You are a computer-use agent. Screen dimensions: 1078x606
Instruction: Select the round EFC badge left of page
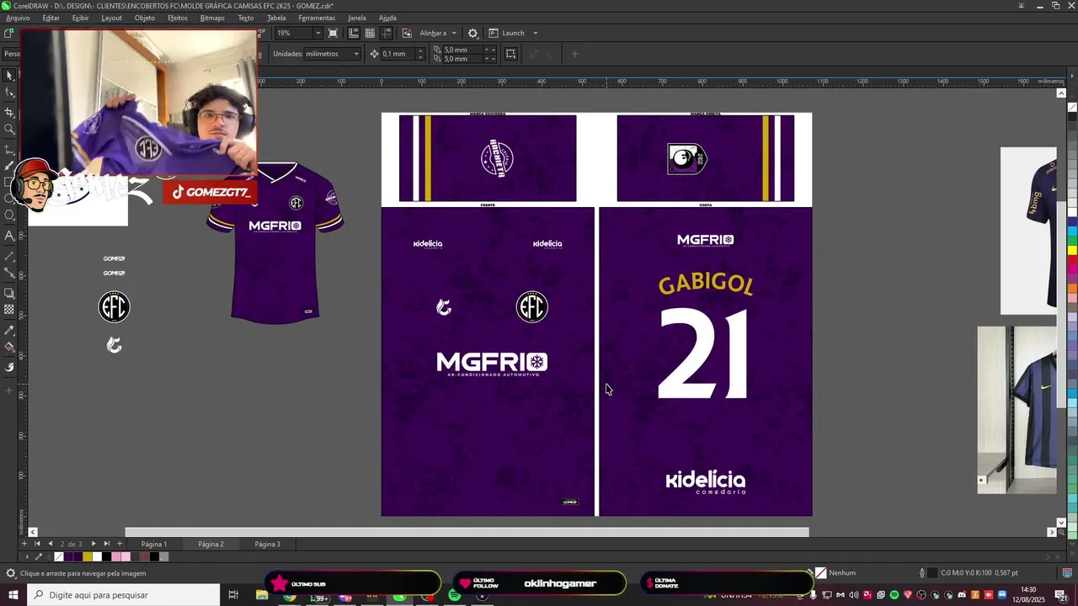coord(114,306)
